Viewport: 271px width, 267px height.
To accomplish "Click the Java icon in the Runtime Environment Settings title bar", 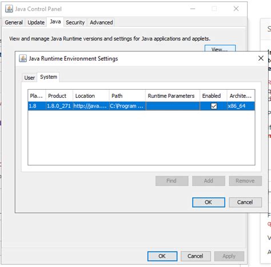I will (23, 58).
